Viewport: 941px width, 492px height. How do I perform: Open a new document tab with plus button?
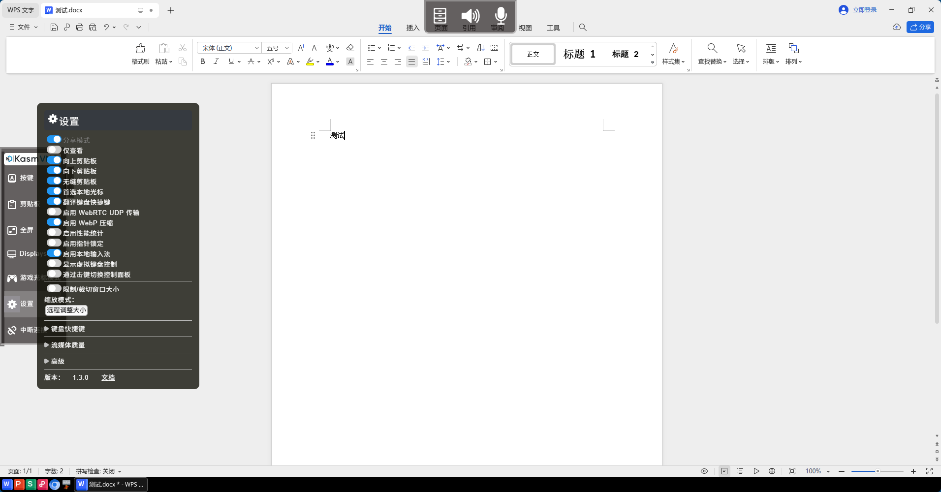171,10
